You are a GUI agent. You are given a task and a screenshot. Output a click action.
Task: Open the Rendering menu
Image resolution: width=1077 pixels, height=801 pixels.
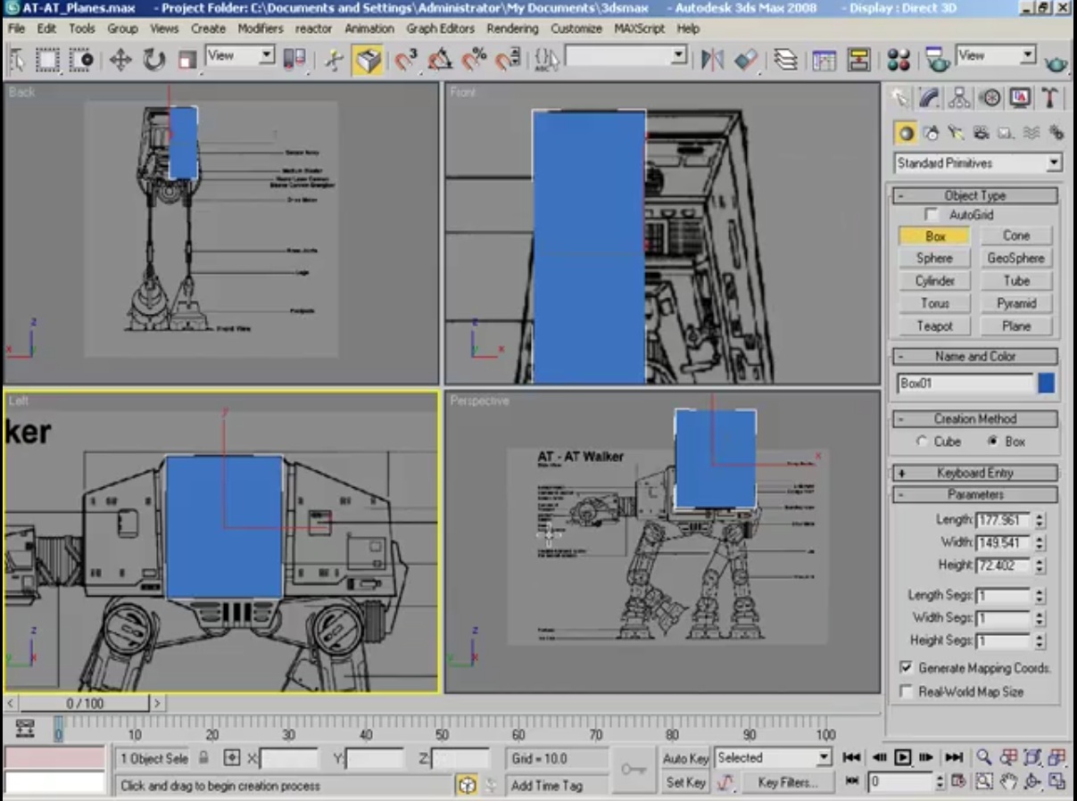pyautogui.click(x=512, y=29)
